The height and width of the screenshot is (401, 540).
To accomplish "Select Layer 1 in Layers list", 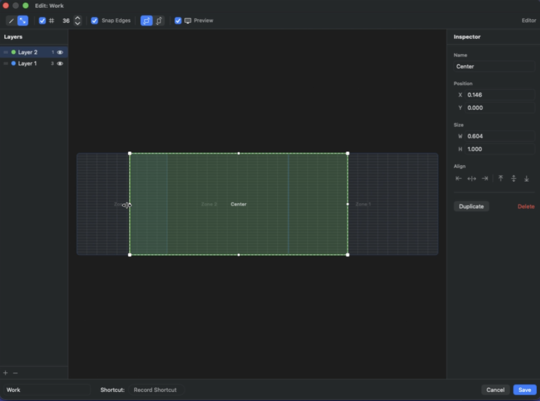I will [27, 63].
